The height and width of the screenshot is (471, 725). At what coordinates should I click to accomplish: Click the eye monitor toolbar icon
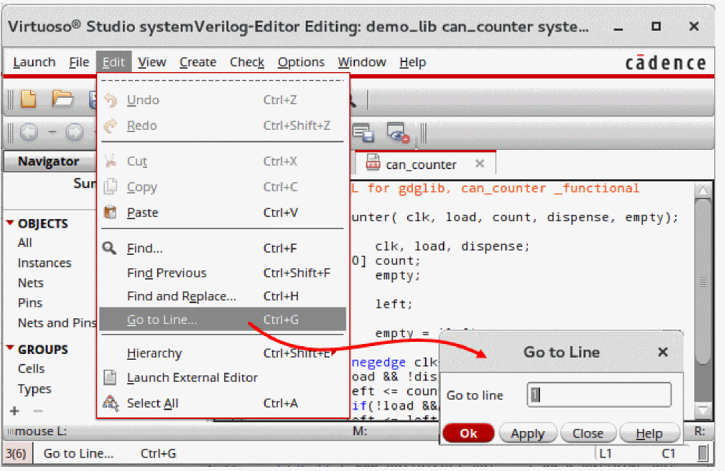(x=398, y=133)
